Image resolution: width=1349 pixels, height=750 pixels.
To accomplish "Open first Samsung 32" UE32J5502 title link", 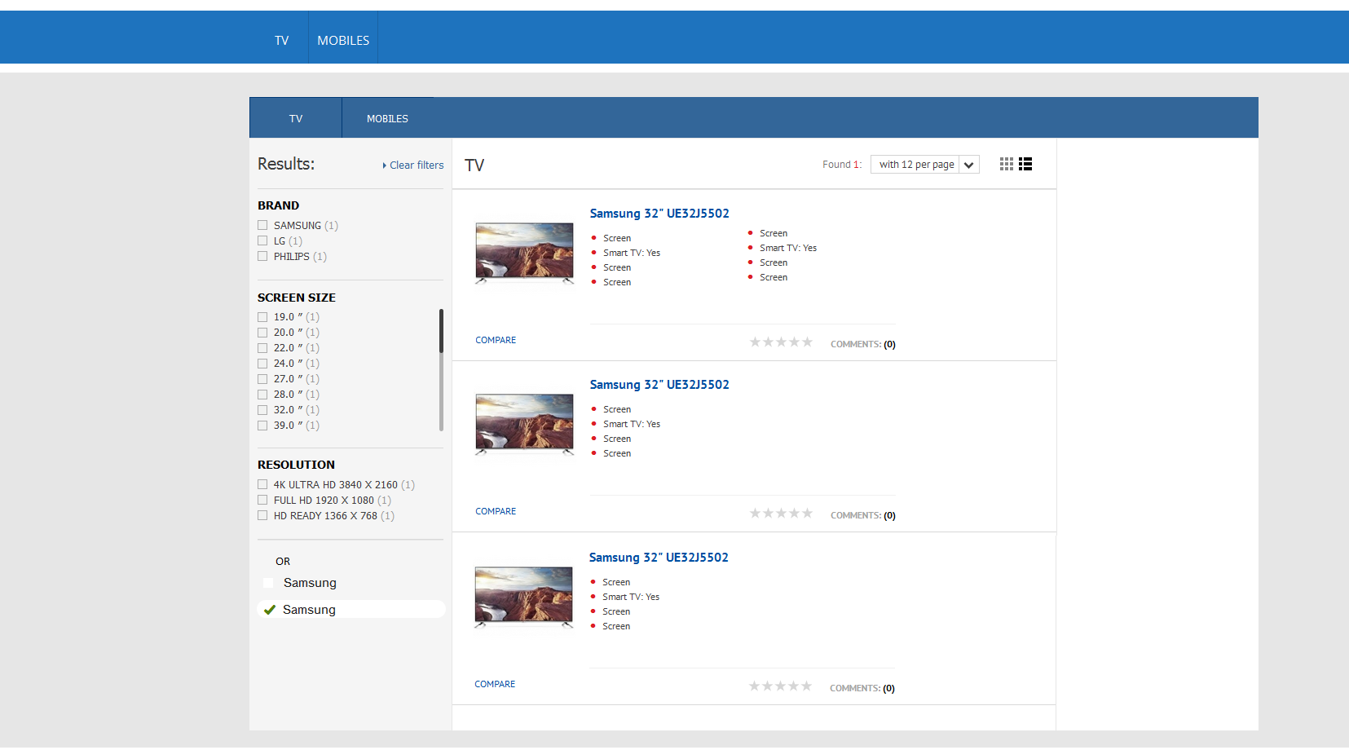I will pyautogui.click(x=659, y=214).
